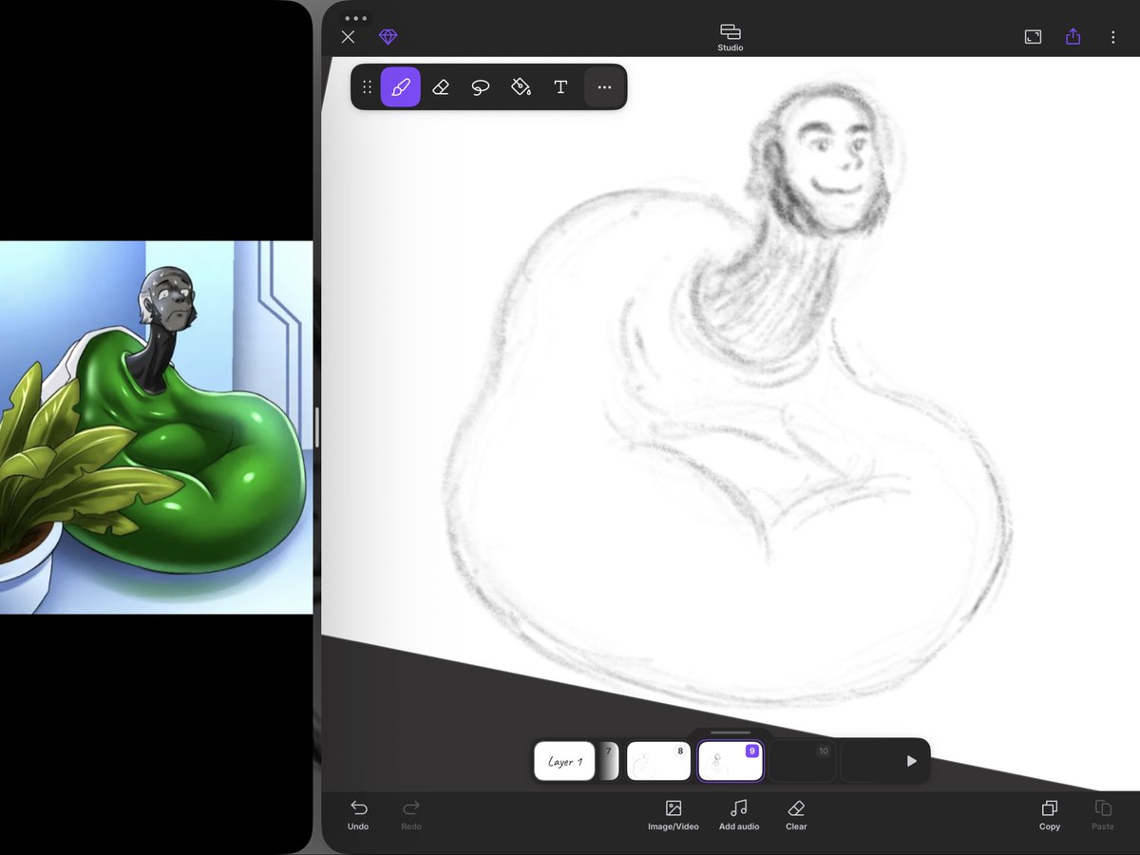
Task: Close the drawing project with X
Action: click(x=348, y=37)
